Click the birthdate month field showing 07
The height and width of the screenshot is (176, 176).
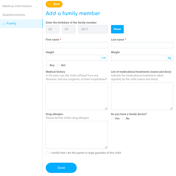click(x=69, y=29)
